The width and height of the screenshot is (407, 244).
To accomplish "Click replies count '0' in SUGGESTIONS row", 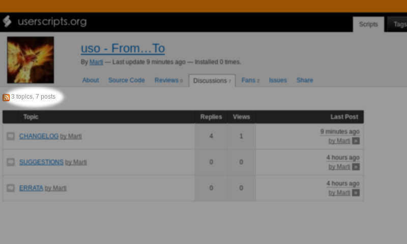I will 211,162.
